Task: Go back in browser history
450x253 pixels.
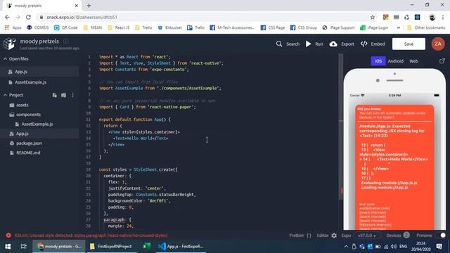Action: [x=7, y=17]
